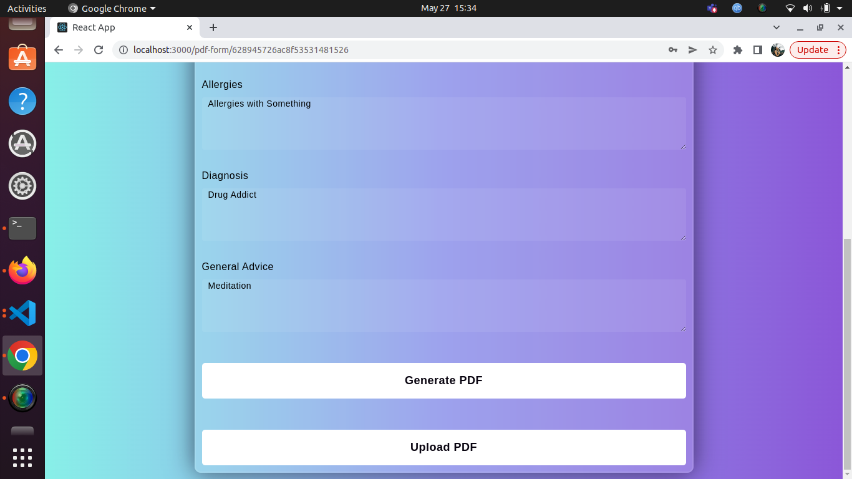Click the Google Chrome dock icon
852x479 pixels.
[22, 356]
